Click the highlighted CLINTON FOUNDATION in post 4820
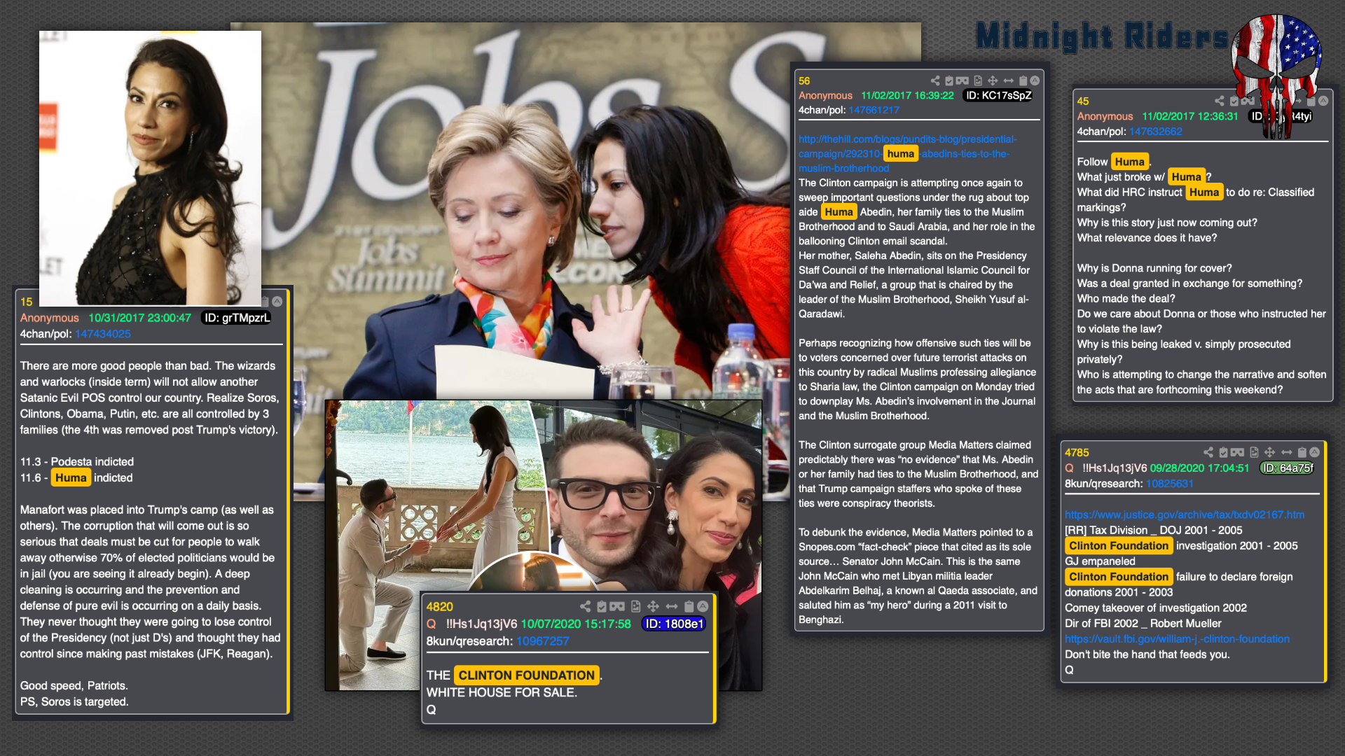The height and width of the screenshot is (756, 1345). pyautogui.click(x=527, y=675)
